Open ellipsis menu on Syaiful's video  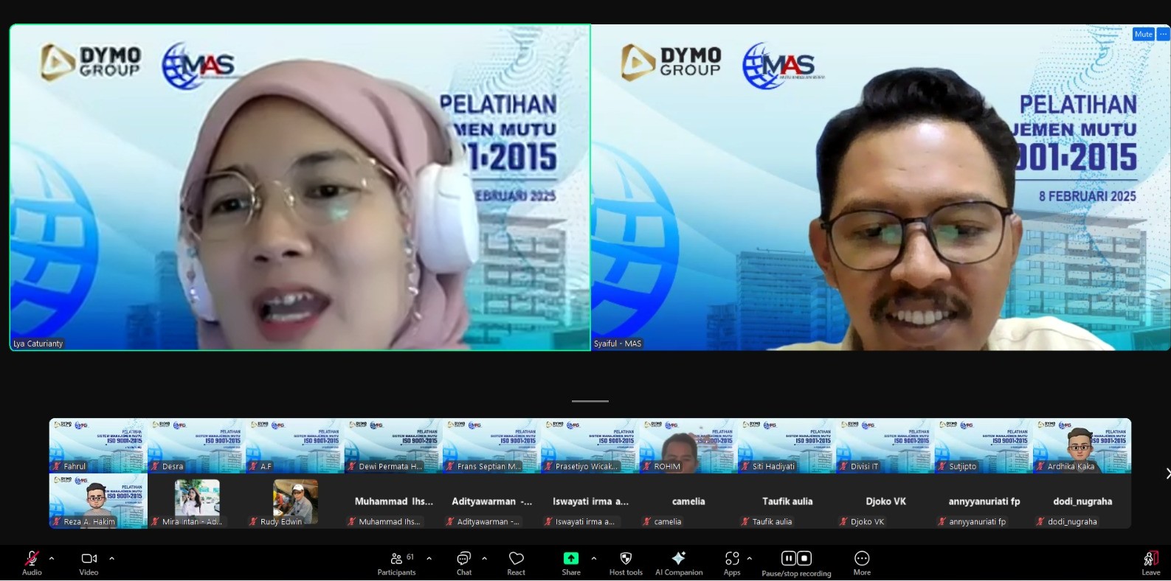[x=1163, y=34]
